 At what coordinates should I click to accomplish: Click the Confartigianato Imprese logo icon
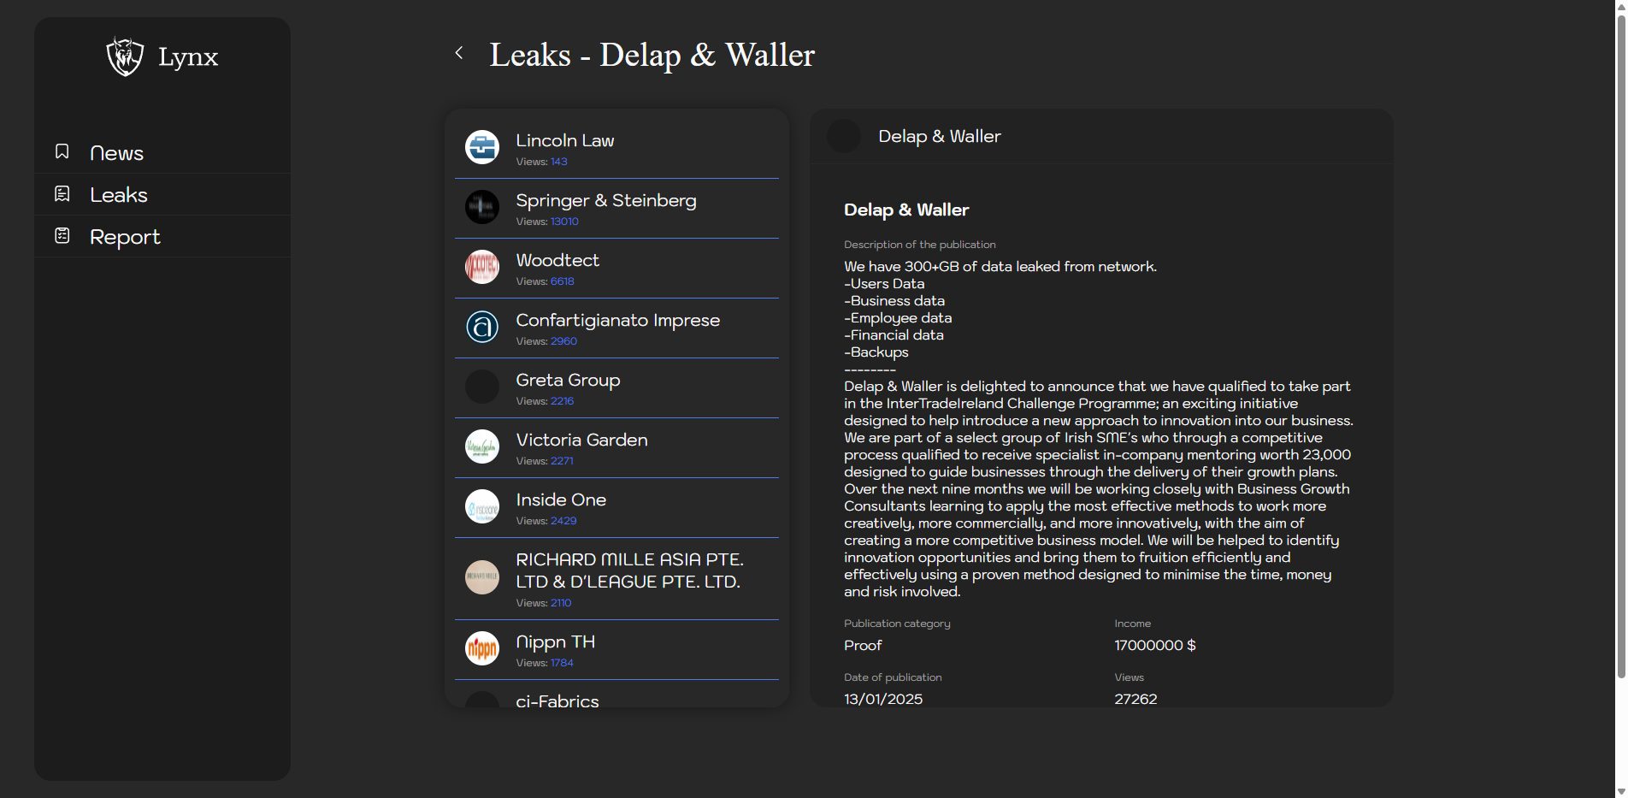click(x=482, y=327)
